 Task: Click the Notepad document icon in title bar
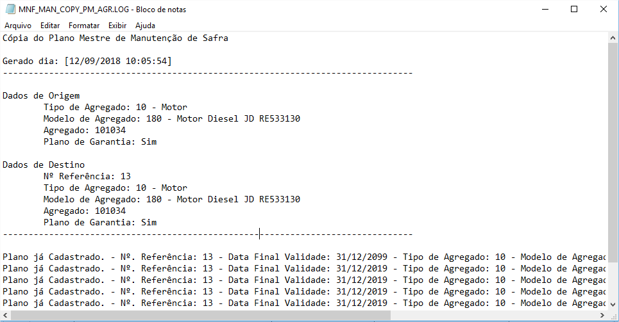(x=9, y=10)
